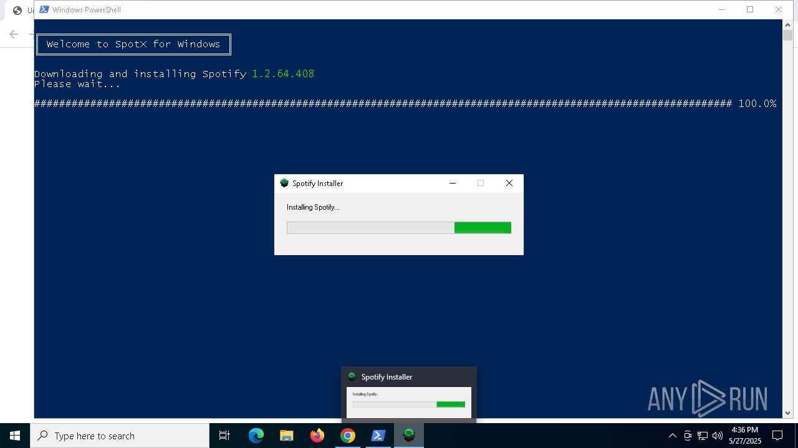Viewport: 798px width, 448px height.
Task: Launch Microsoft Edge from the taskbar
Action: pyautogui.click(x=256, y=436)
